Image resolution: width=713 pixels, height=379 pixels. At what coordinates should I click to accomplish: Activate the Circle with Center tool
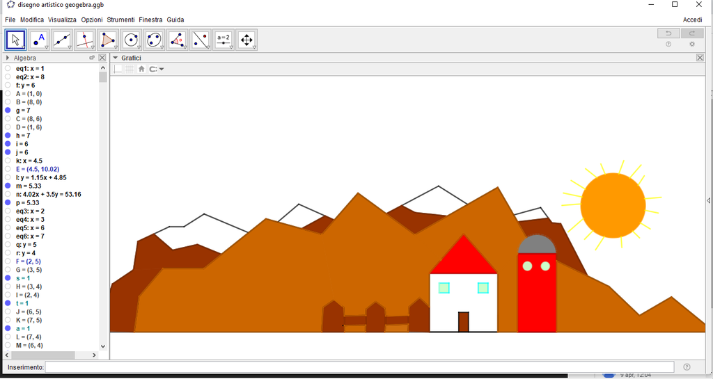[131, 40]
